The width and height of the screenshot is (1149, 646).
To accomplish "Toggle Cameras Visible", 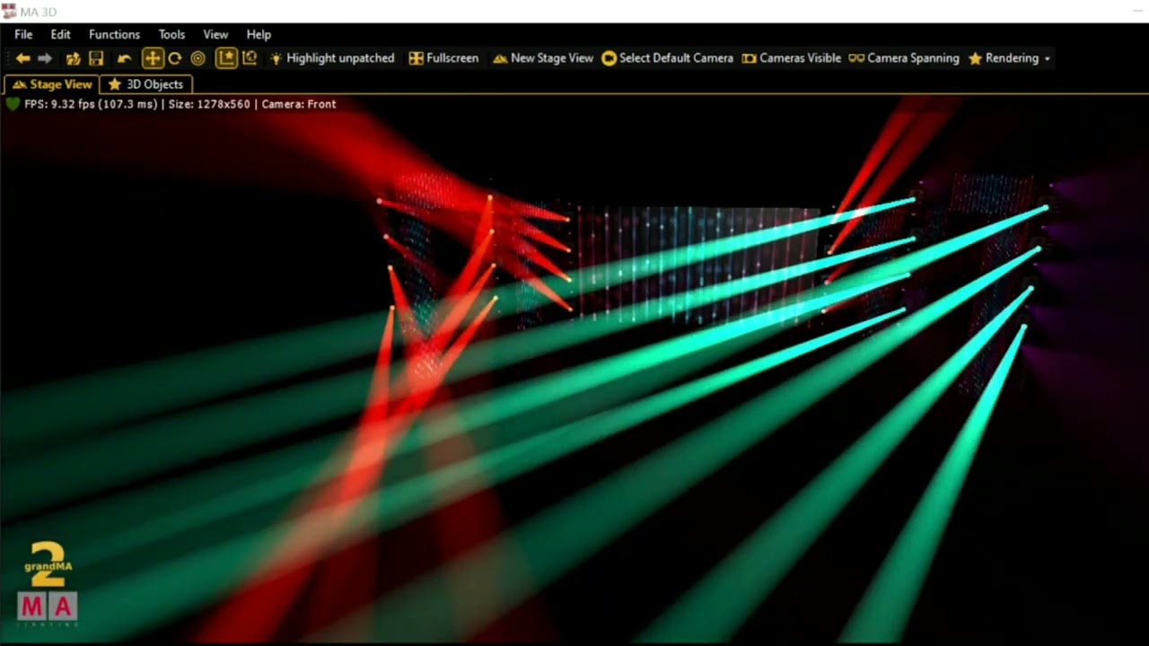I will 791,58.
